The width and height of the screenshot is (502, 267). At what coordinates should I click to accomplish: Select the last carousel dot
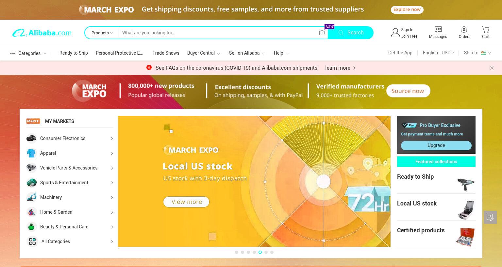272,252
